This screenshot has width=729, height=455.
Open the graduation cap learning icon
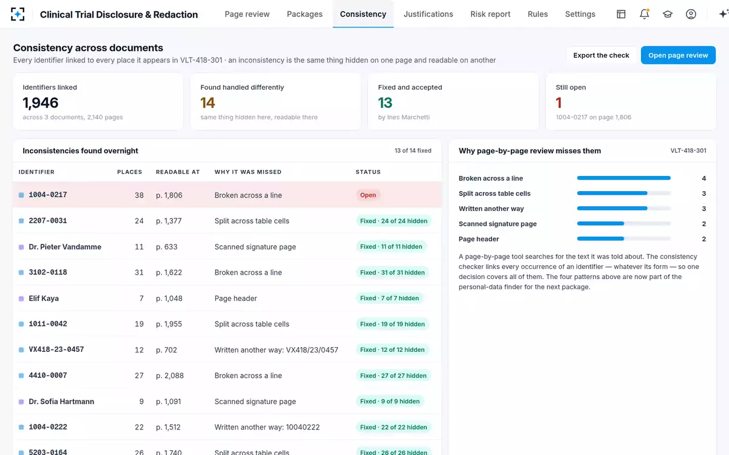coord(668,14)
